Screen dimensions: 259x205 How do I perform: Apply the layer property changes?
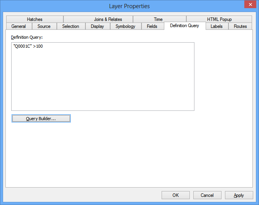239,195
